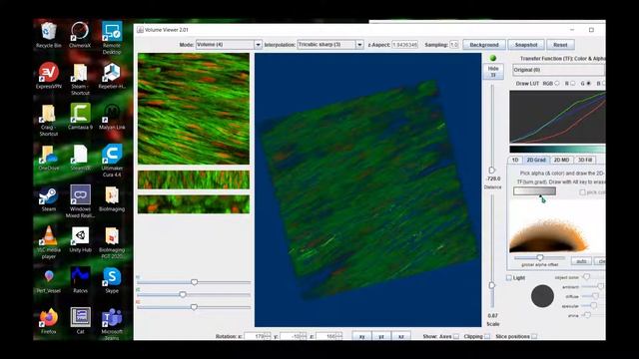Enable the Clipping checkbox
The width and height of the screenshot is (639, 359).
[x=487, y=336]
